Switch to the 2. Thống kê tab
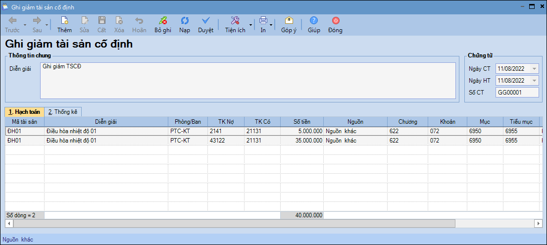The image size is (547, 245). 63,112
